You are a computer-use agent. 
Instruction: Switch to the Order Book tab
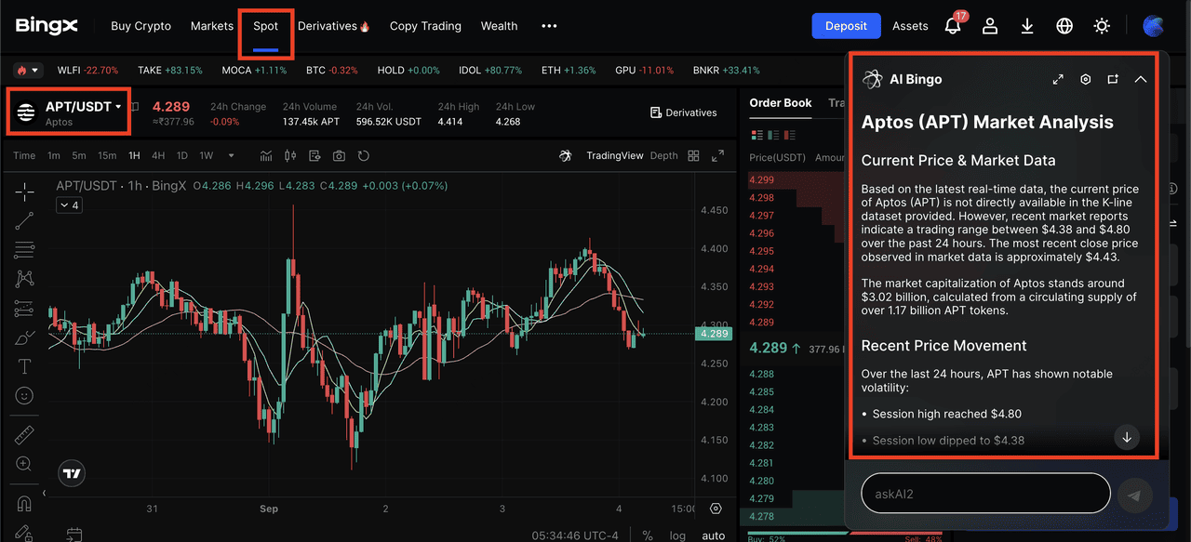pyautogui.click(x=781, y=103)
